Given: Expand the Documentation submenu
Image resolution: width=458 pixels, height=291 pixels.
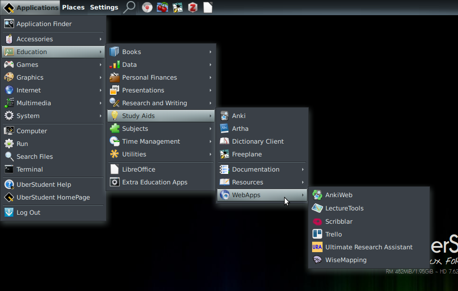Looking at the screenshot, I should (x=256, y=169).
